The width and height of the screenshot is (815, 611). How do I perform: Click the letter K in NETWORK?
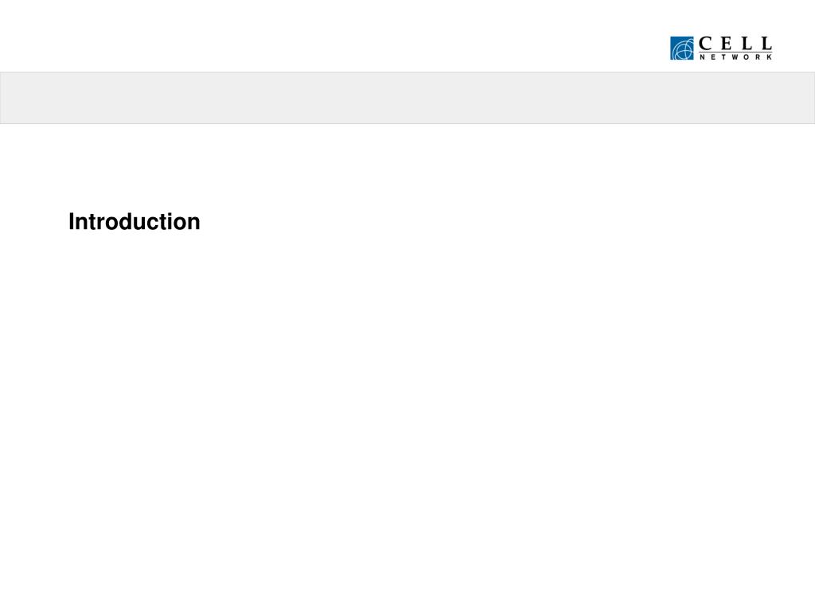[x=770, y=57]
